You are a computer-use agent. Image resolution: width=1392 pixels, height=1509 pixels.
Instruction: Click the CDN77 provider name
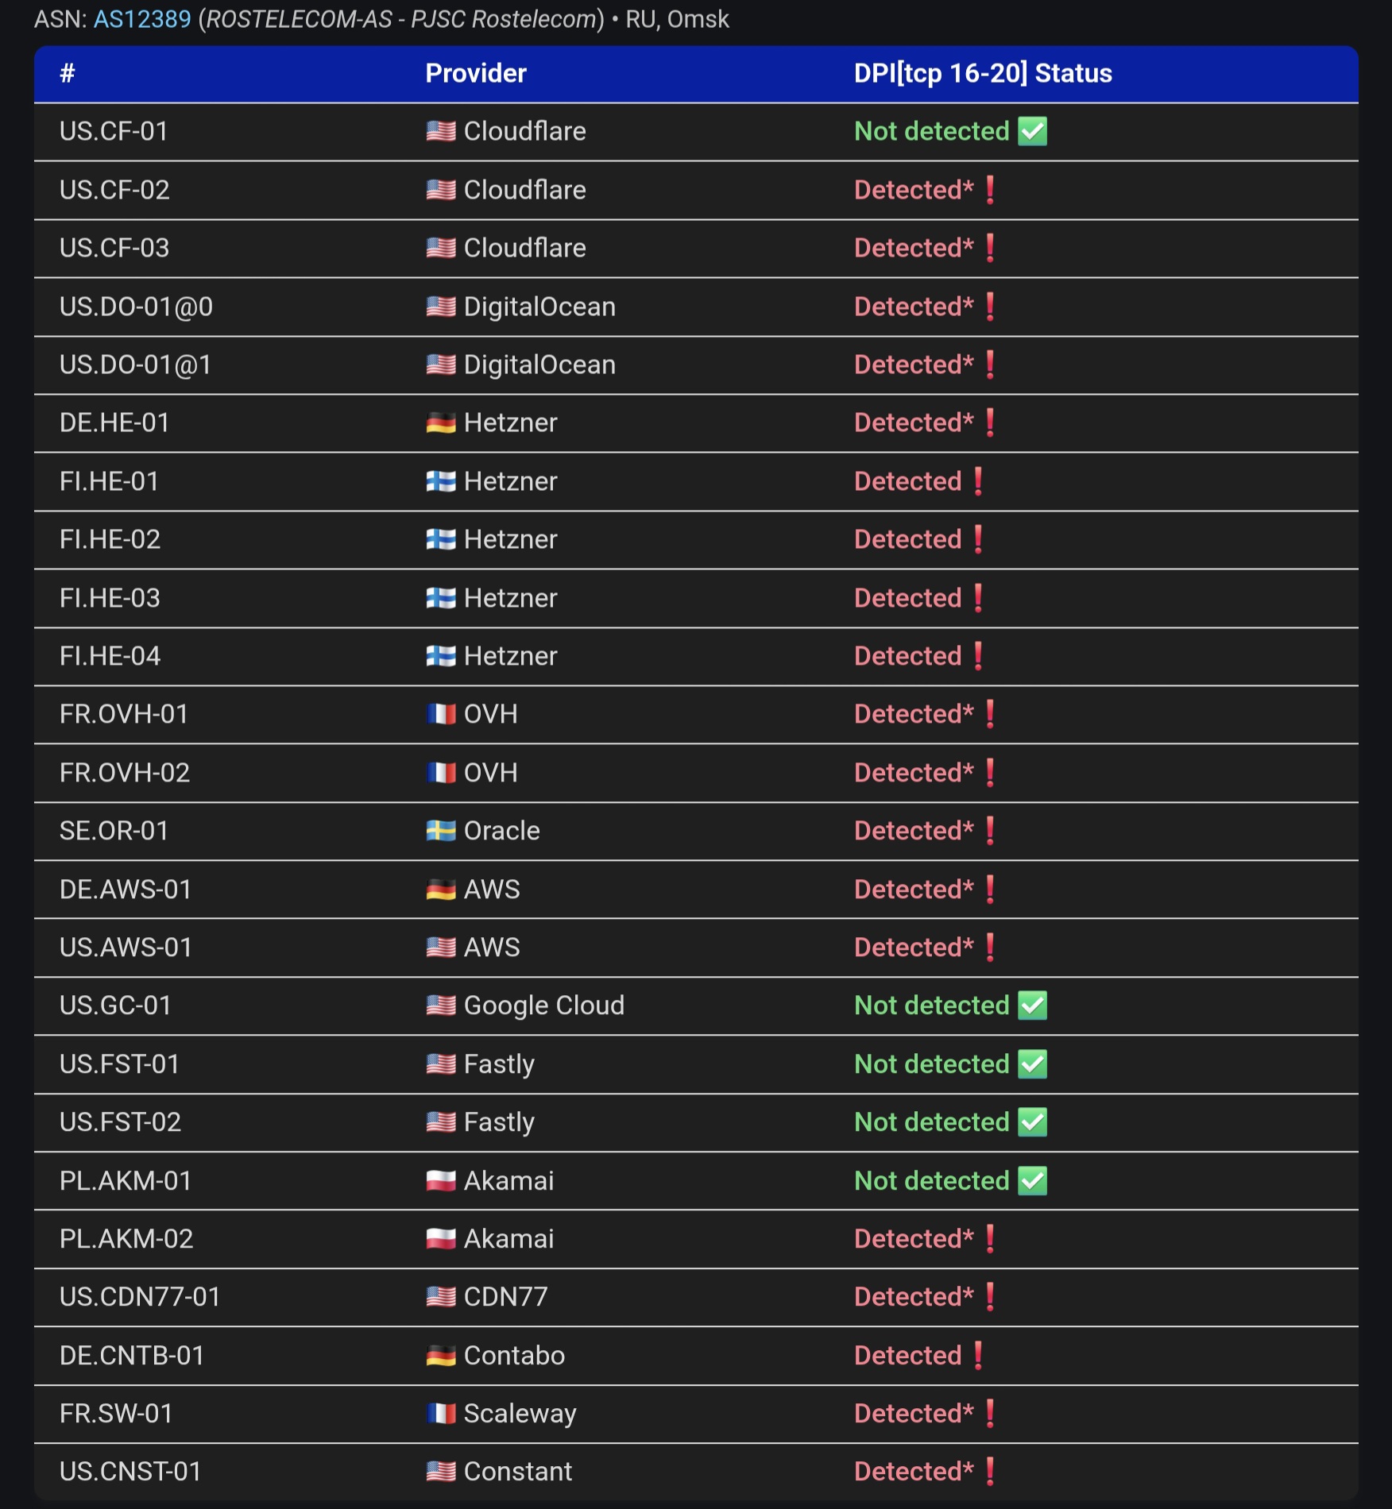point(505,1297)
